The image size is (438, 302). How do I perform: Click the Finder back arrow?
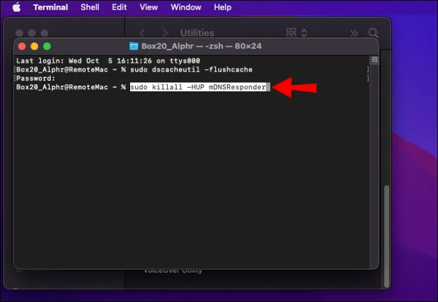click(142, 33)
